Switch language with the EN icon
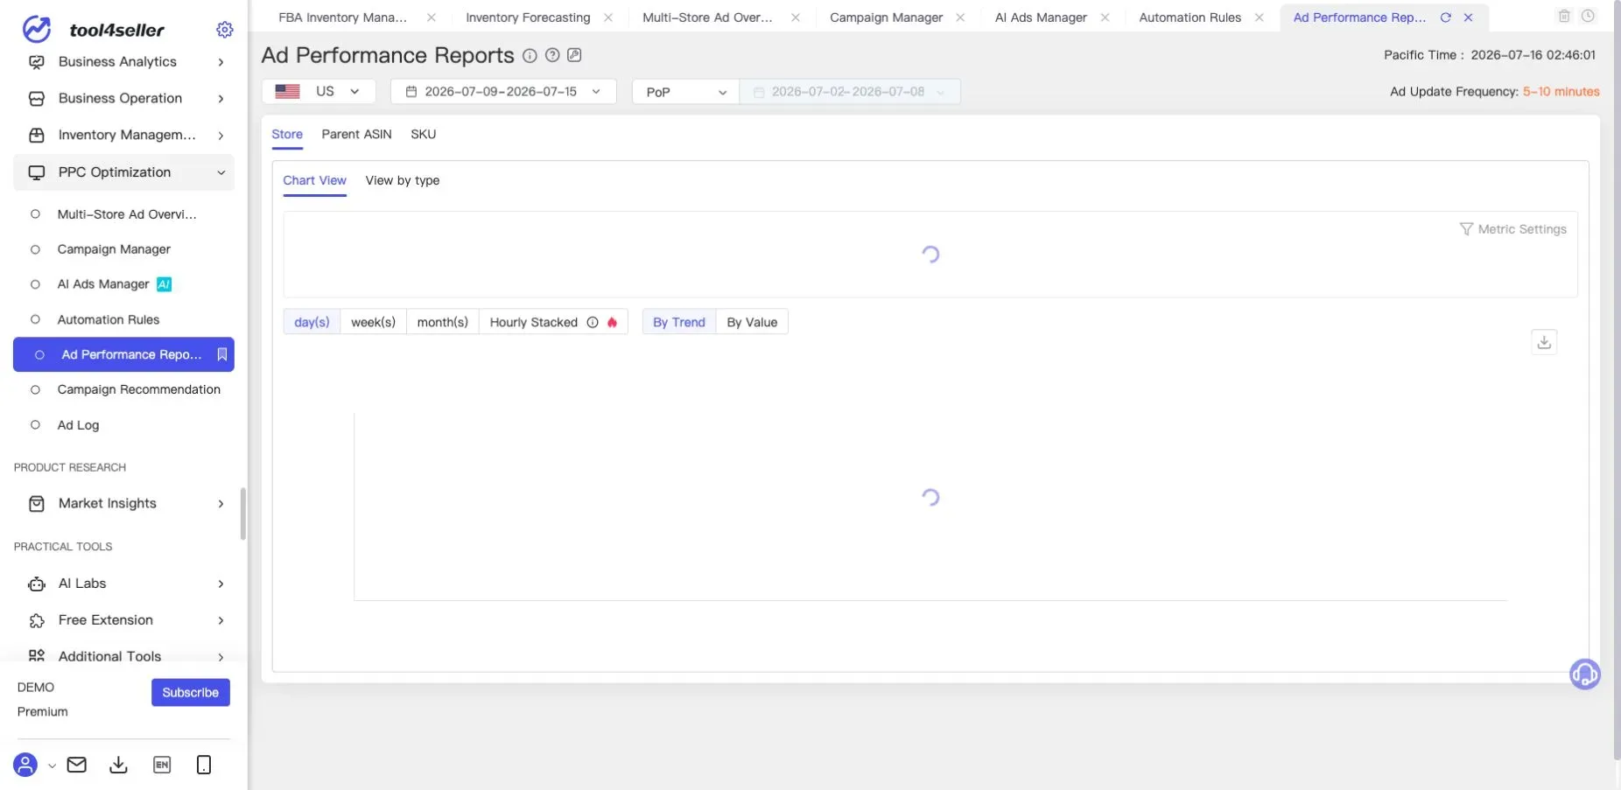The width and height of the screenshot is (1621, 790). 162,765
